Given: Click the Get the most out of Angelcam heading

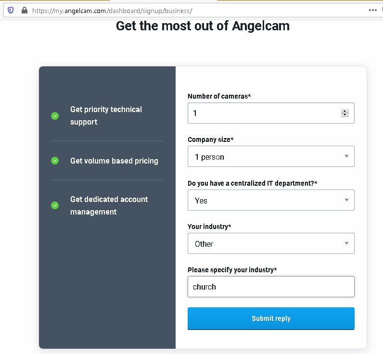Looking at the screenshot, I should [203, 25].
